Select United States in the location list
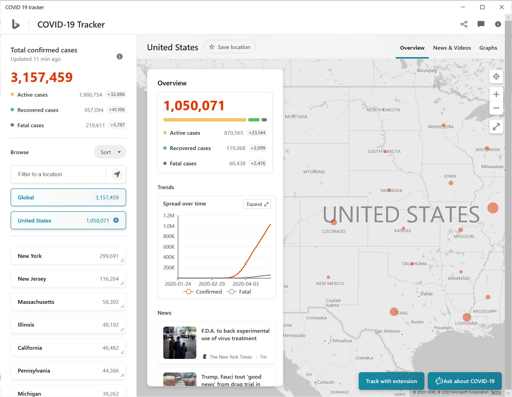The width and height of the screenshot is (512, 397). 68,220
